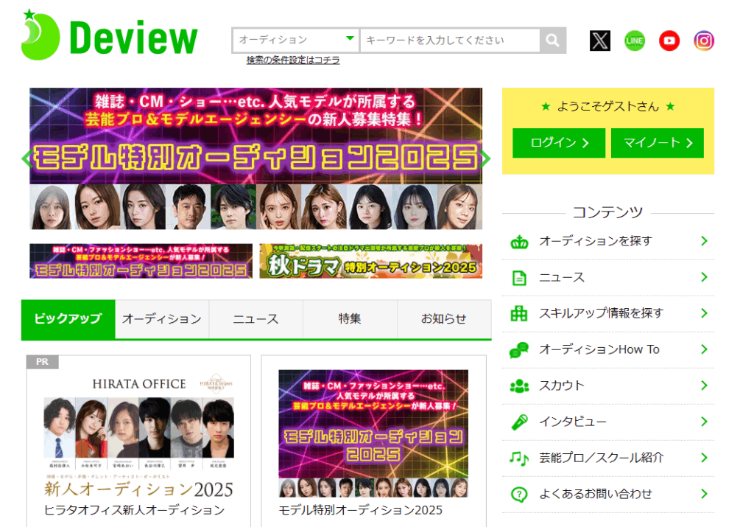Open the X (Twitter) social icon
This screenshot has width=754, height=527.
click(x=600, y=41)
